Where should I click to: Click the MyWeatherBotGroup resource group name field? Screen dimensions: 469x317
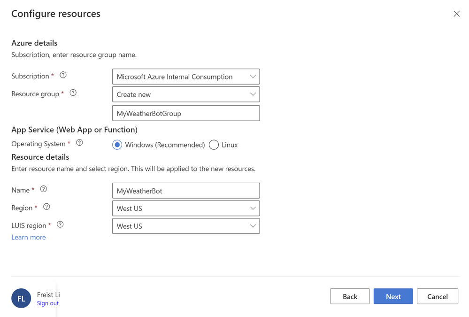pos(186,113)
